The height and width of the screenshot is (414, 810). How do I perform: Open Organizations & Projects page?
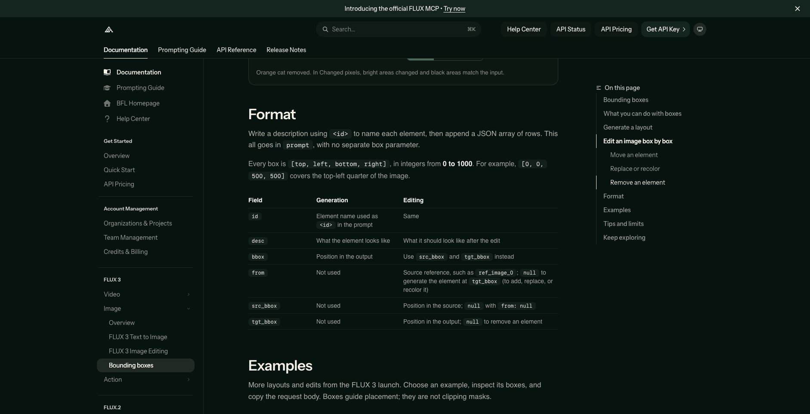coord(138,223)
